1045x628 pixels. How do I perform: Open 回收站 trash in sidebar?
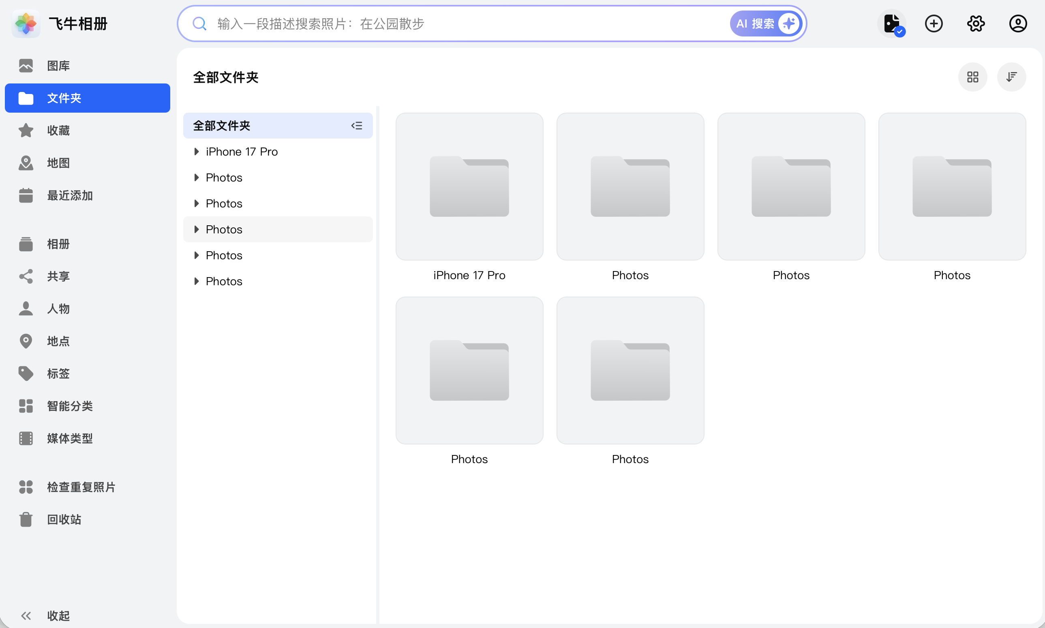[x=64, y=519]
